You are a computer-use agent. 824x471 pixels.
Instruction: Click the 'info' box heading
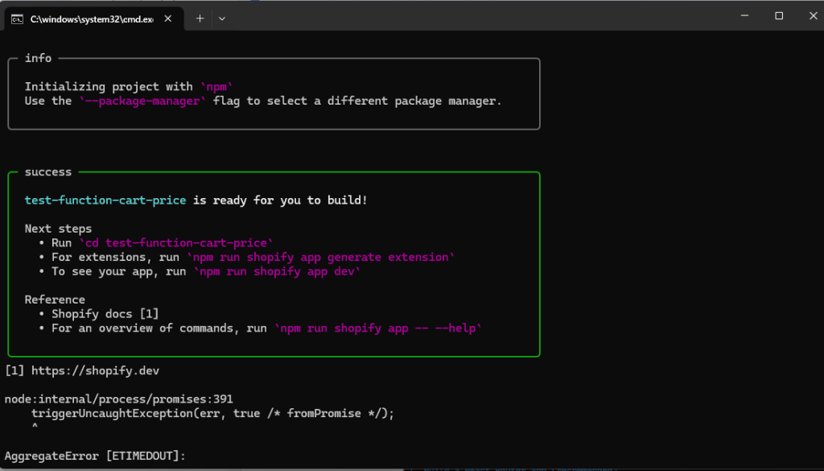pyautogui.click(x=38, y=58)
